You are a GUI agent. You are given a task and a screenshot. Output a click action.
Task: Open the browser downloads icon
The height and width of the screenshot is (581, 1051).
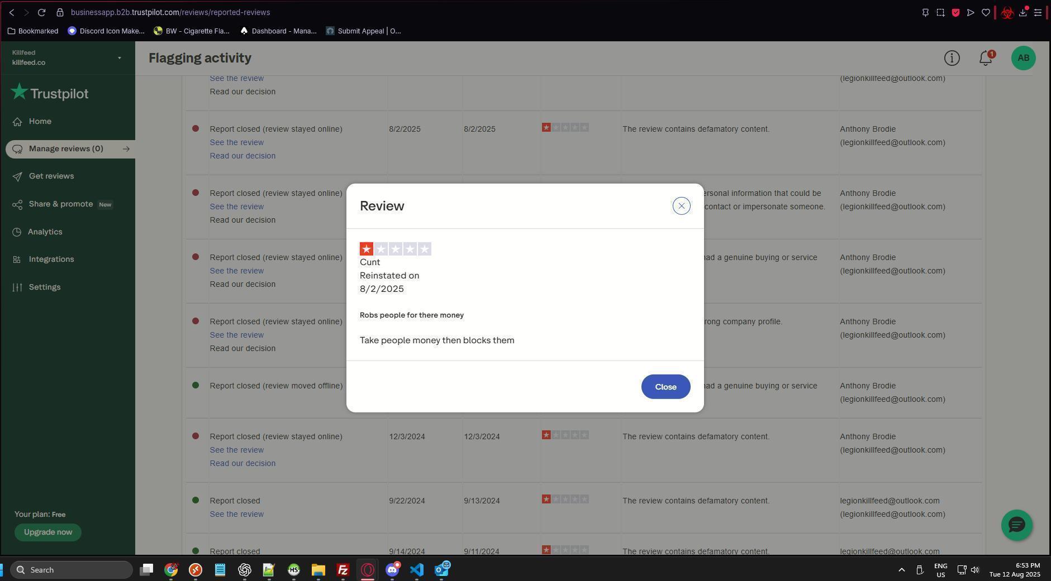pyautogui.click(x=1023, y=12)
